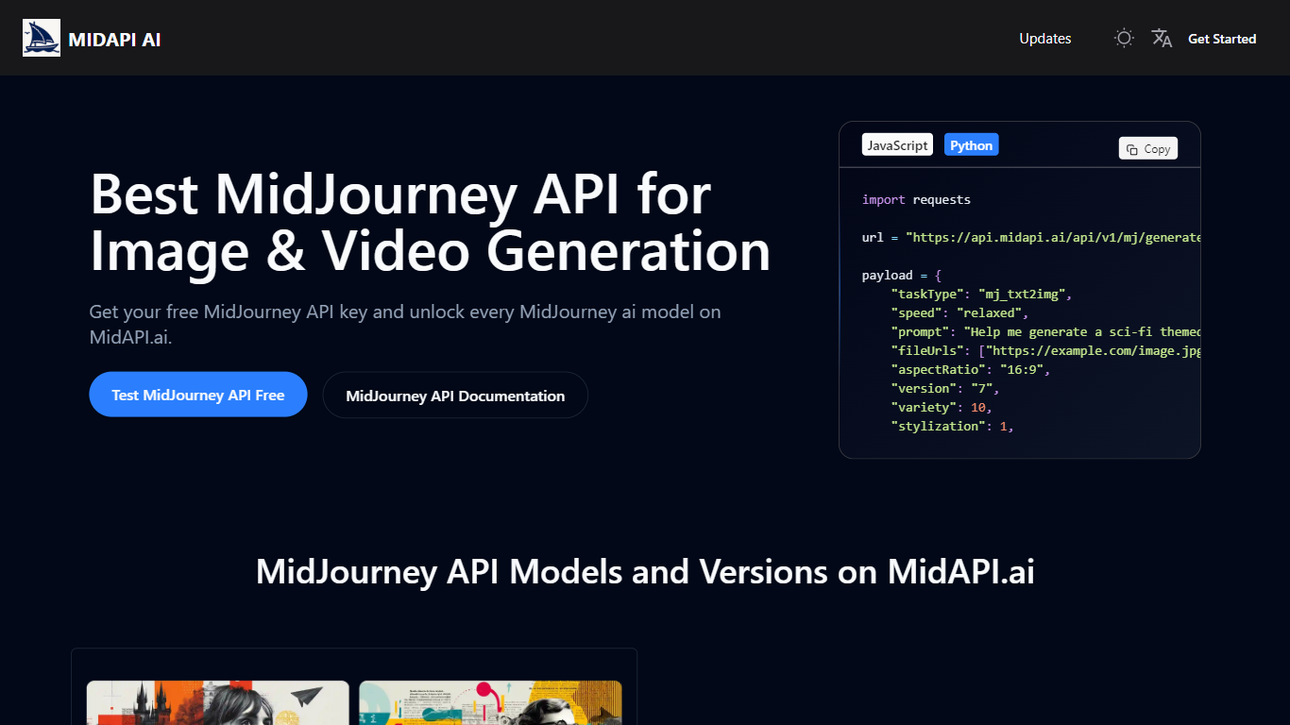Open the Updates page
Viewport: 1290px width, 725px height.
[x=1044, y=39]
